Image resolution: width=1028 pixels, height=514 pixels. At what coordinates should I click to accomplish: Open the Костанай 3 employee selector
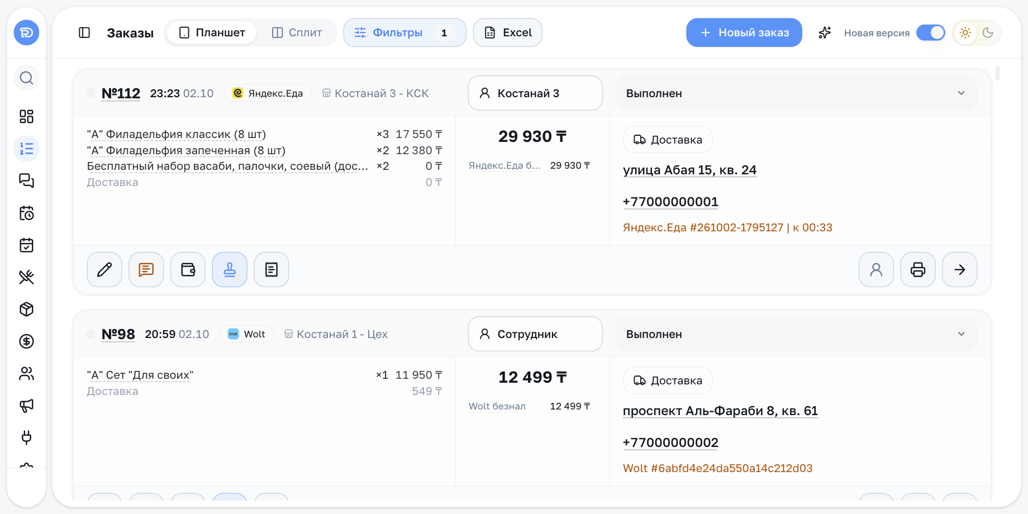click(535, 93)
